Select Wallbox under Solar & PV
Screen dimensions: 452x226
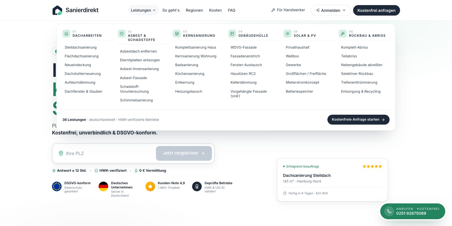pos(292,56)
